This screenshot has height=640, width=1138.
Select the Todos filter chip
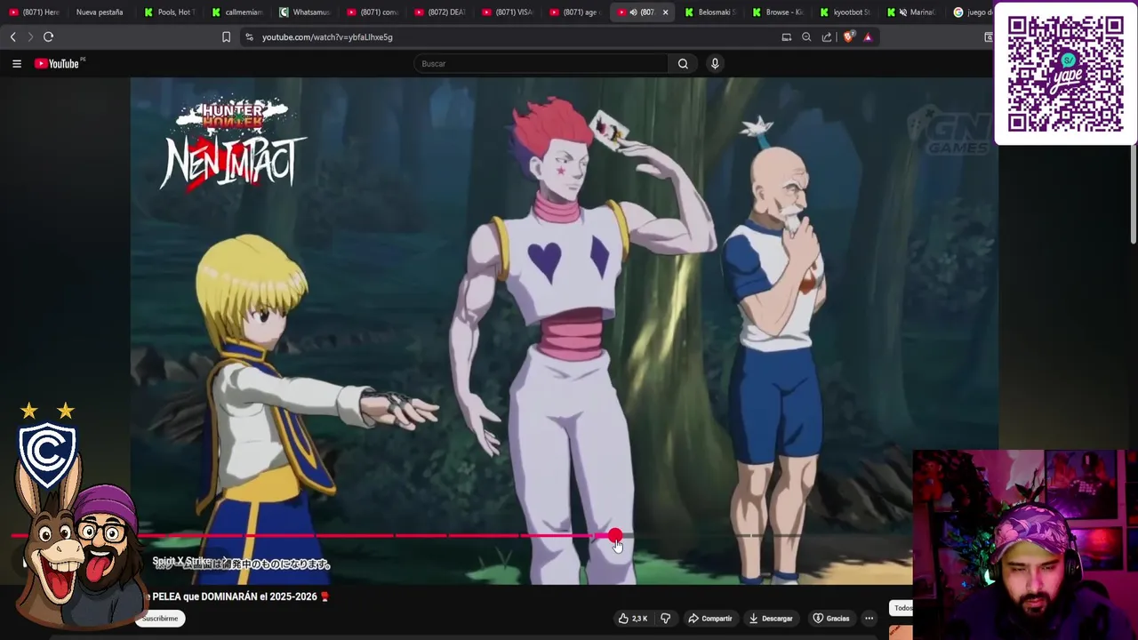click(x=902, y=608)
